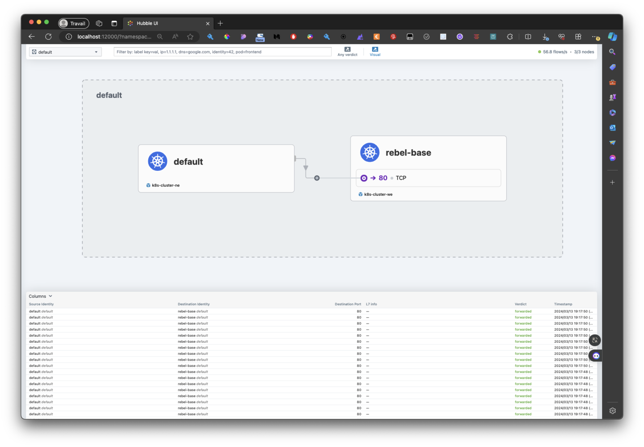Reload the Hubble UI page
Image resolution: width=644 pixels, height=447 pixels.
[48, 37]
